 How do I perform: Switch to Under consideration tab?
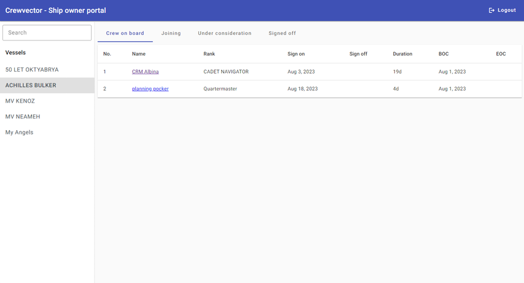[x=224, y=33]
